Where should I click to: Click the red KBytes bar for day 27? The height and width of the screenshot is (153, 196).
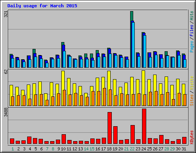tap(161, 140)
